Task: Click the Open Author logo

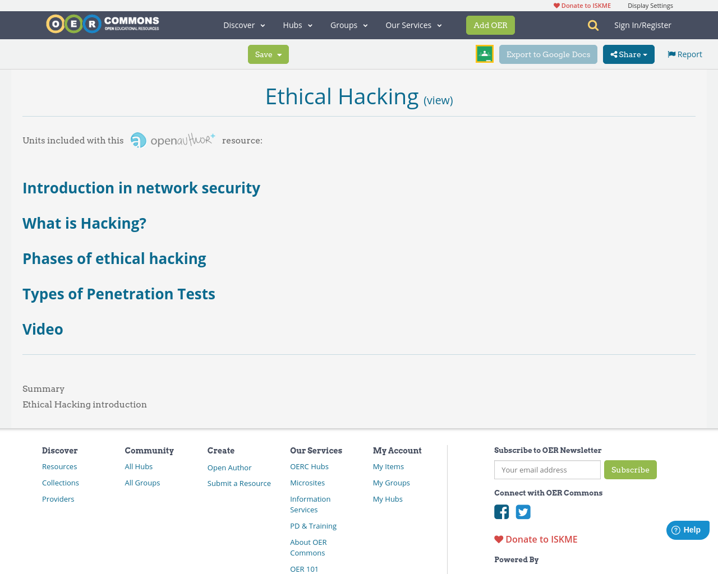Action: [x=172, y=140]
